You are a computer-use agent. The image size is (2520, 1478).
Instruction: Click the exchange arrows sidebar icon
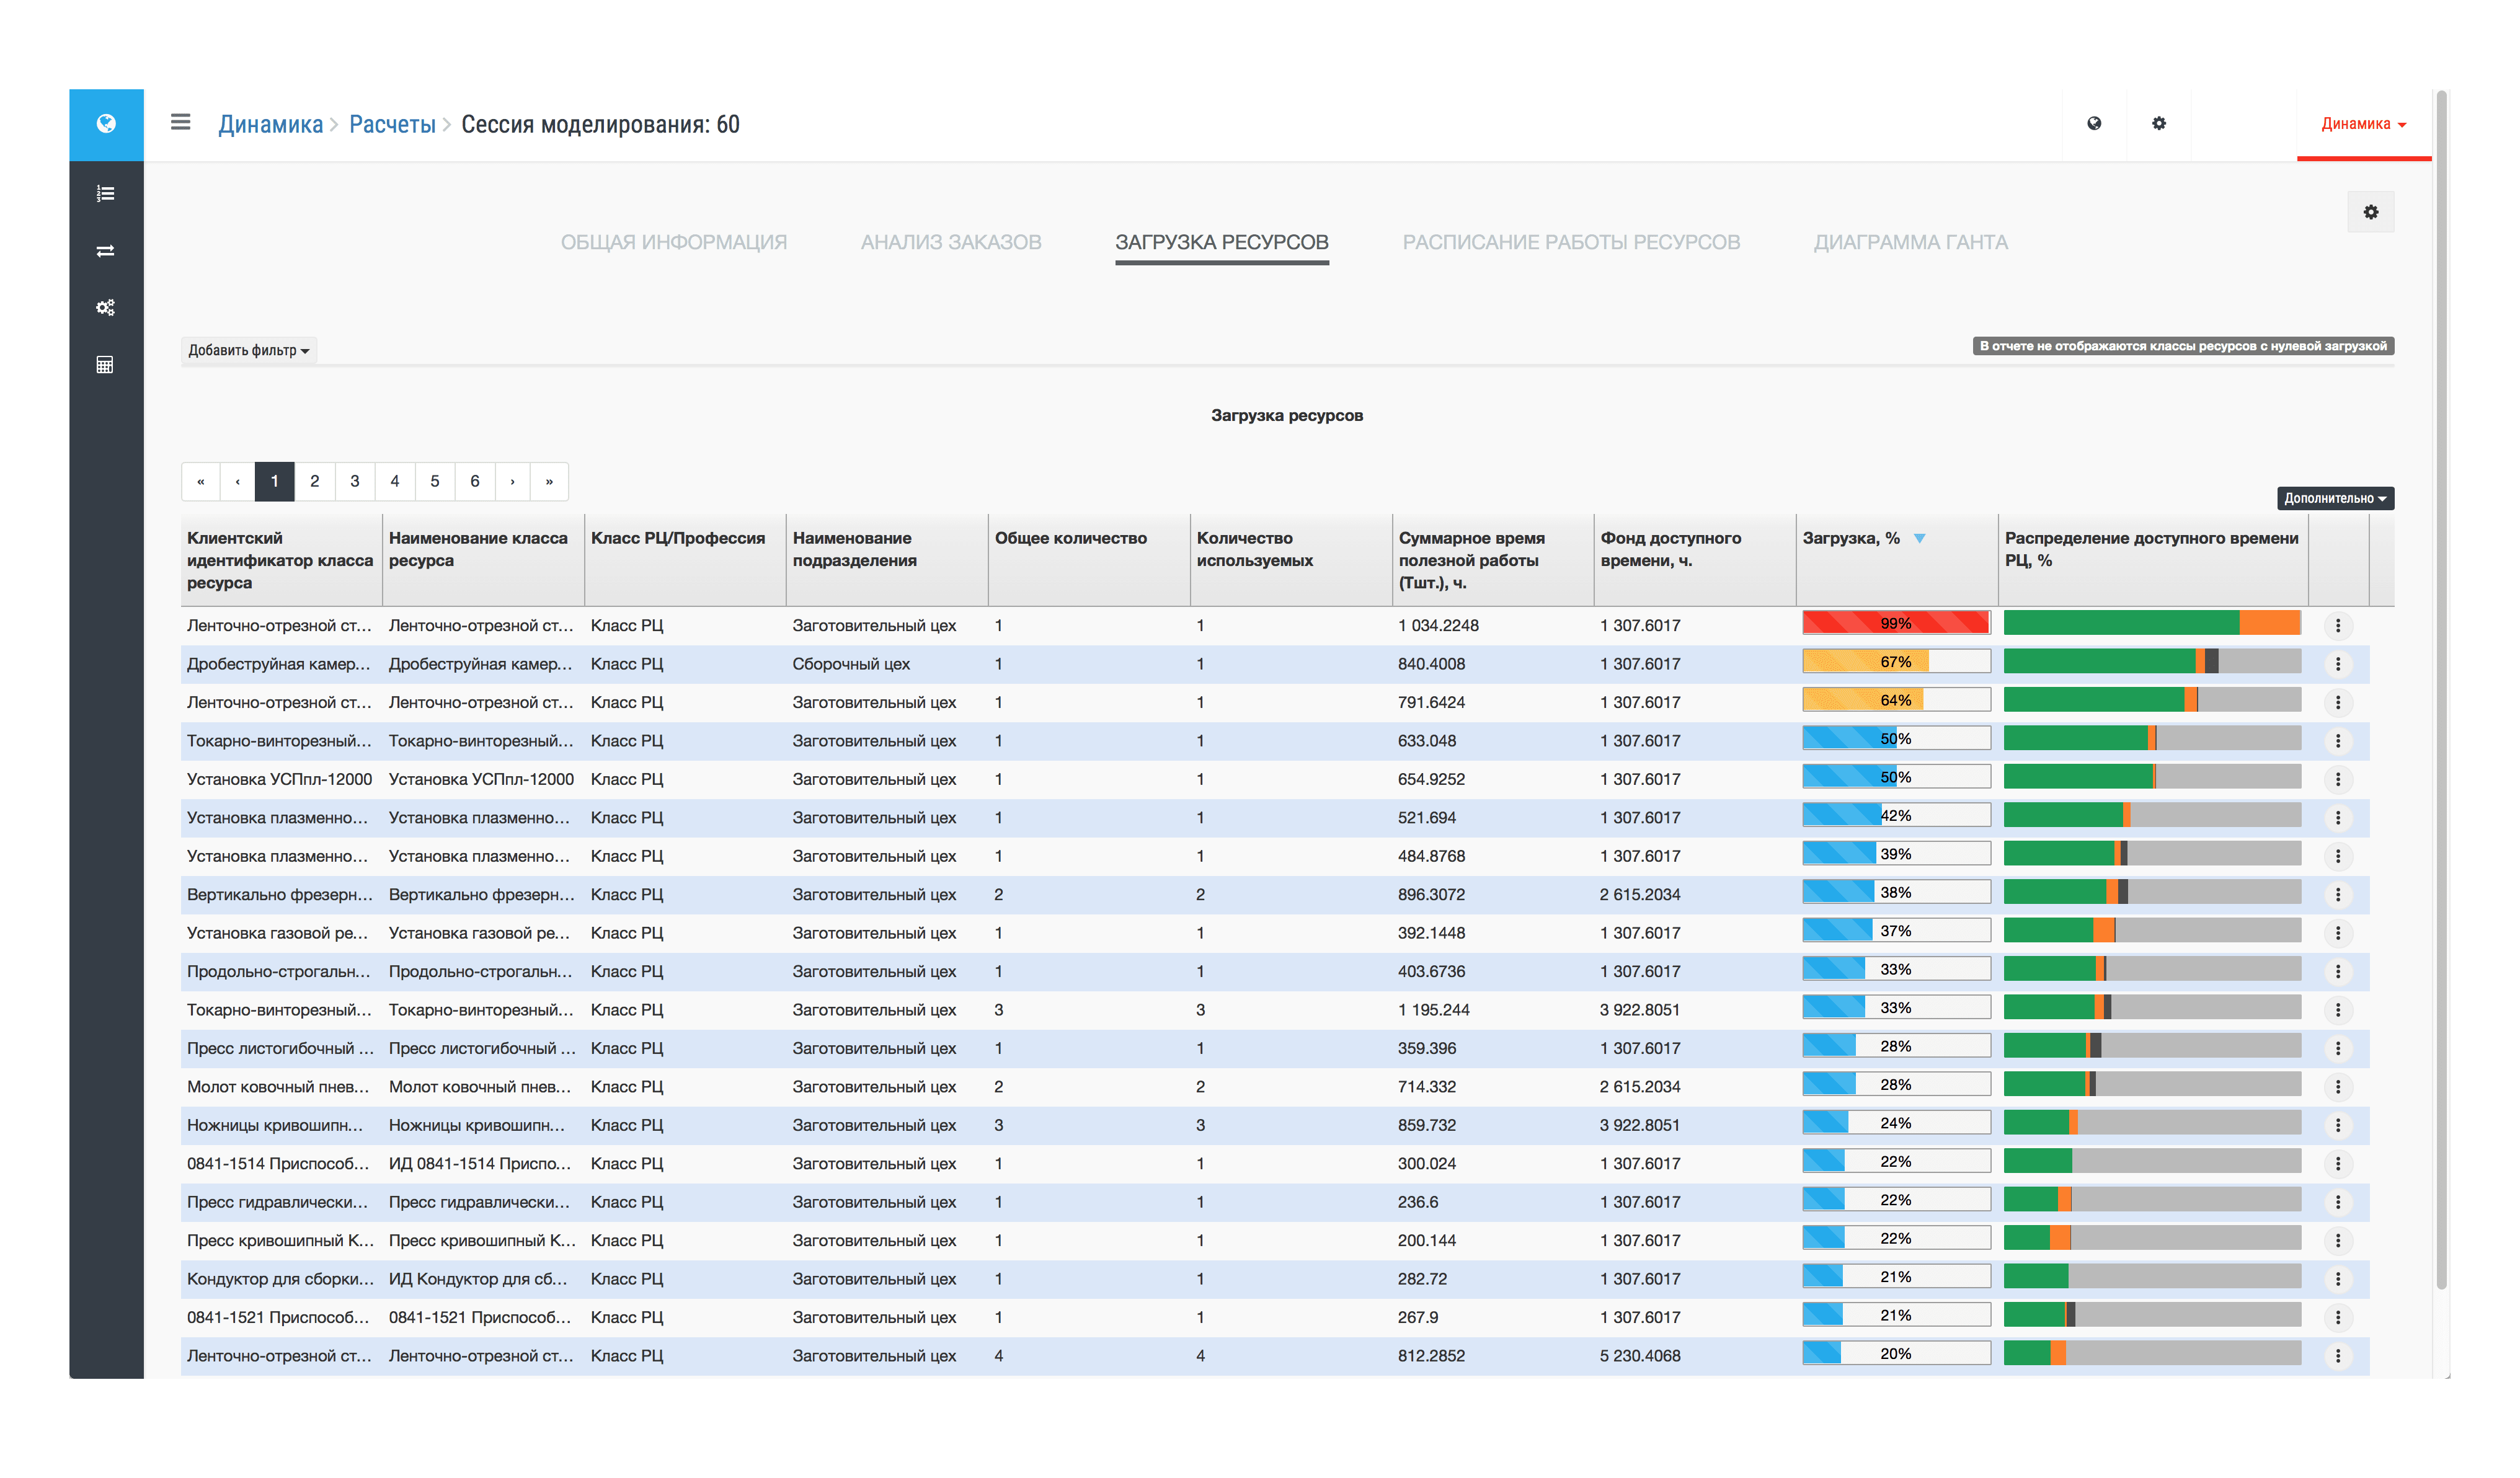105,251
